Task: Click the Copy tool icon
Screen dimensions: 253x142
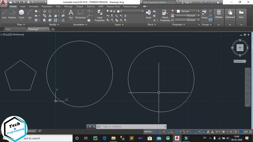Action: point(45,16)
